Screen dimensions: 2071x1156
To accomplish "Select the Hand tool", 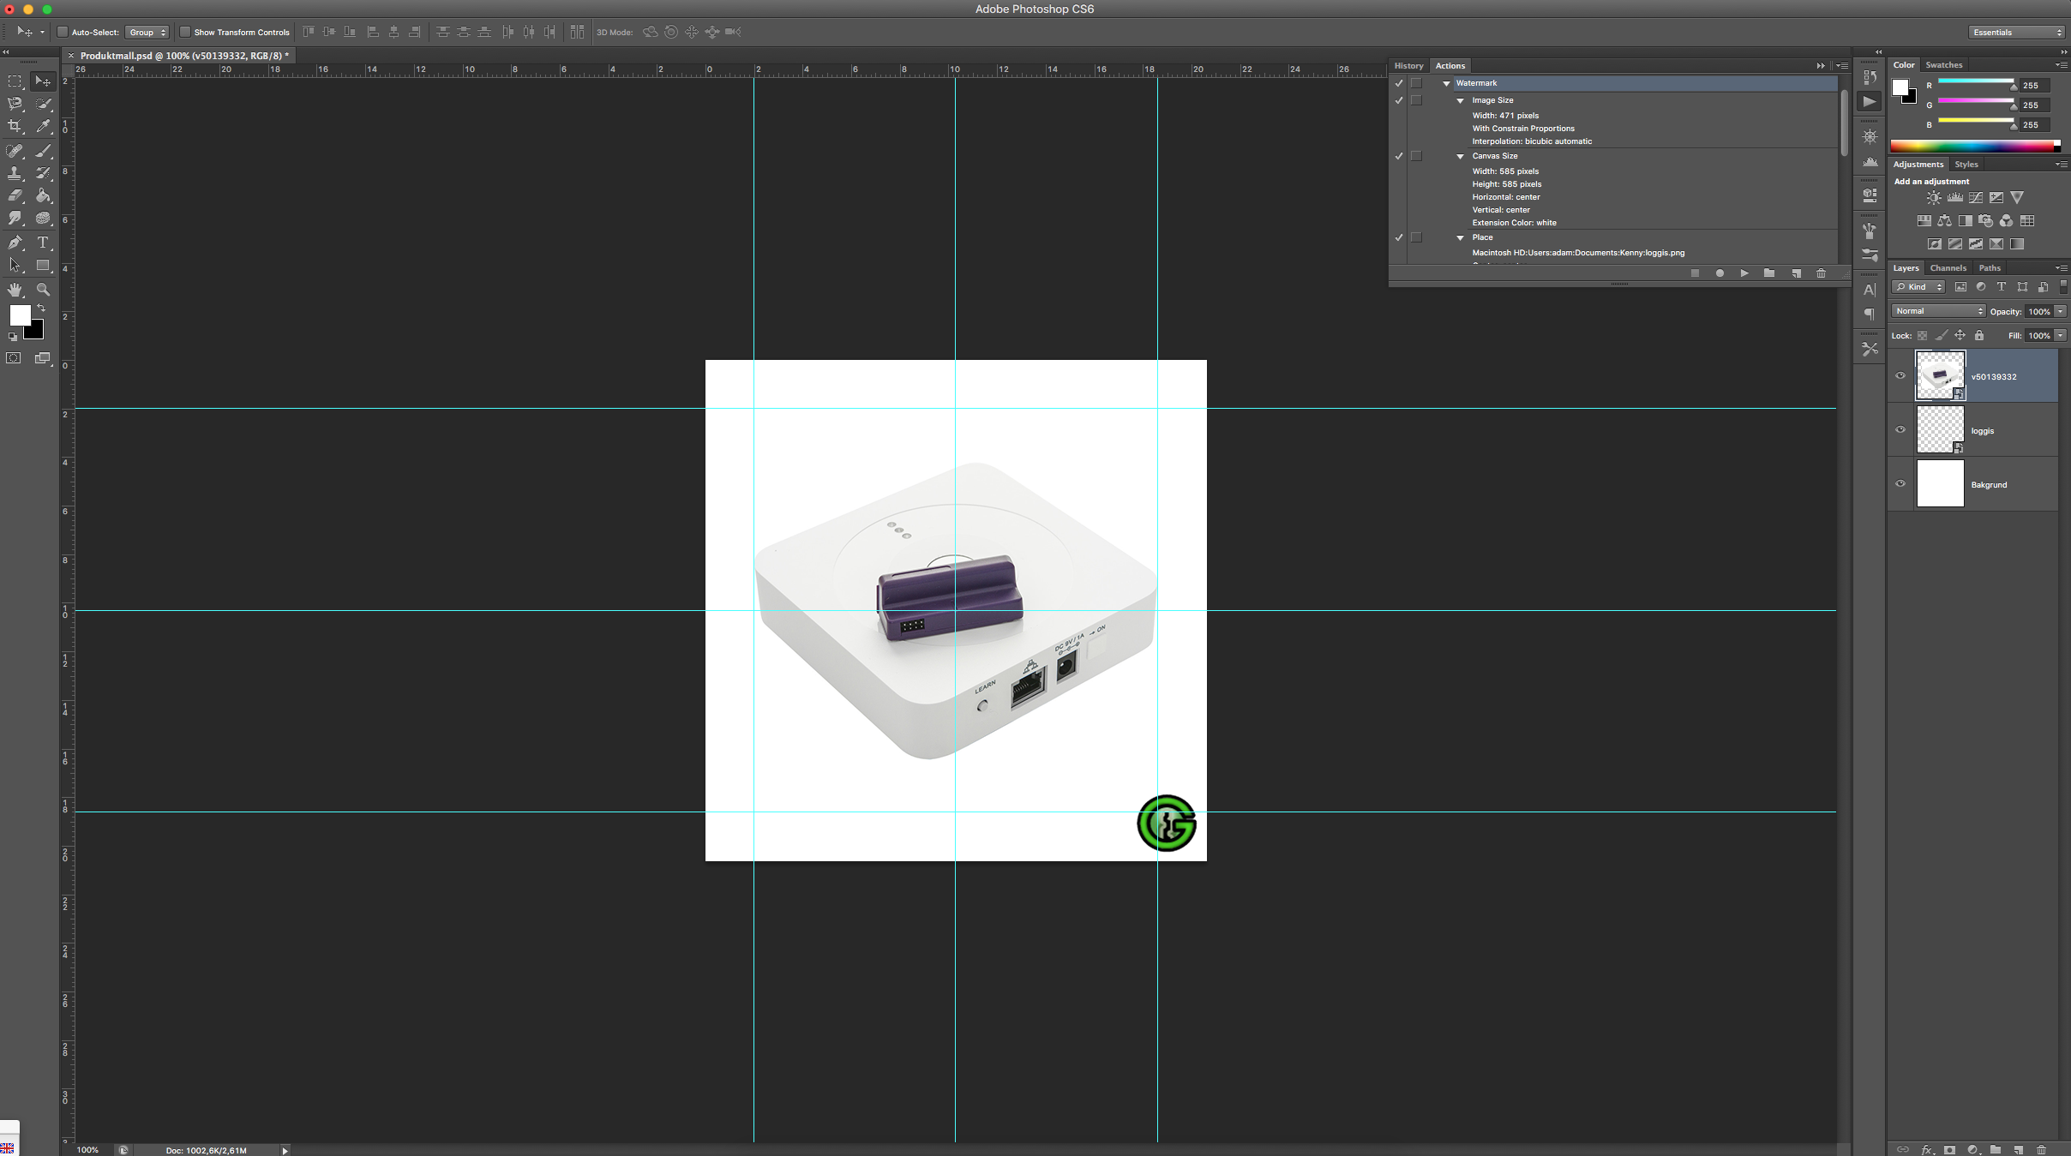I will click(x=15, y=290).
